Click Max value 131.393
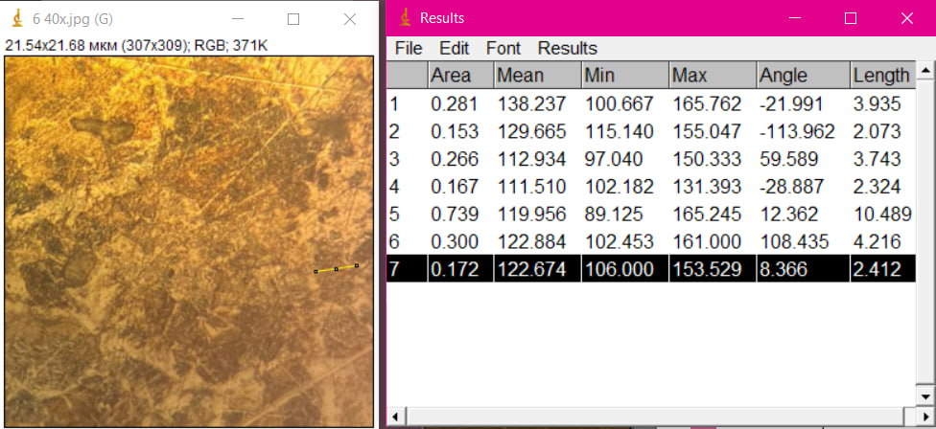This screenshot has width=936, height=429. 707,187
